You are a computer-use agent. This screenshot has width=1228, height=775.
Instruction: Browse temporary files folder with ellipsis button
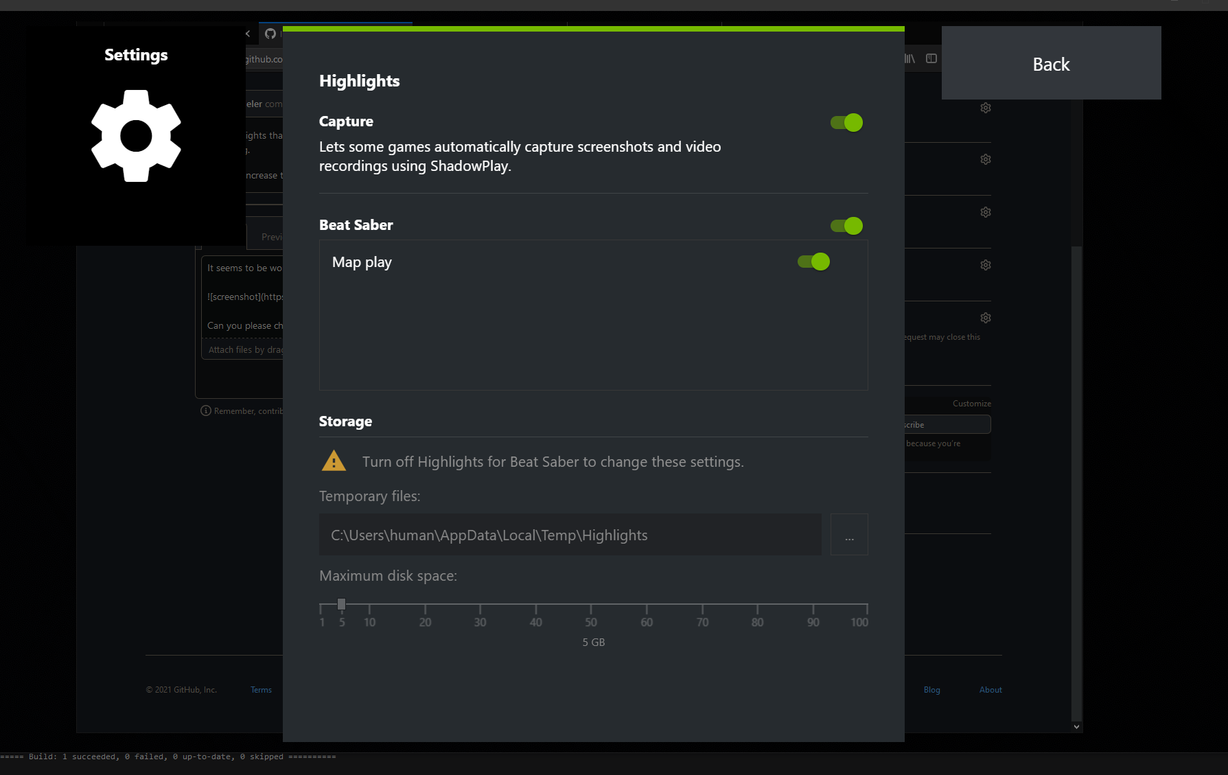pyautogui.click(x=849, y=534)
